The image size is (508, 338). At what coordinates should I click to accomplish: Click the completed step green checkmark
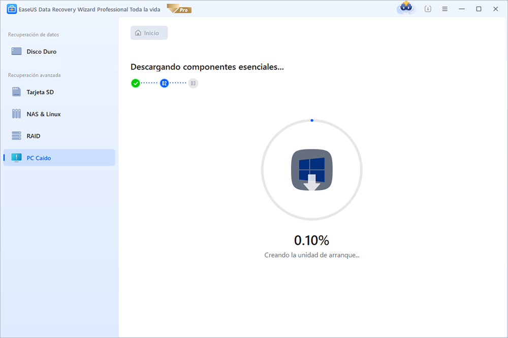[x=136, y=84]
